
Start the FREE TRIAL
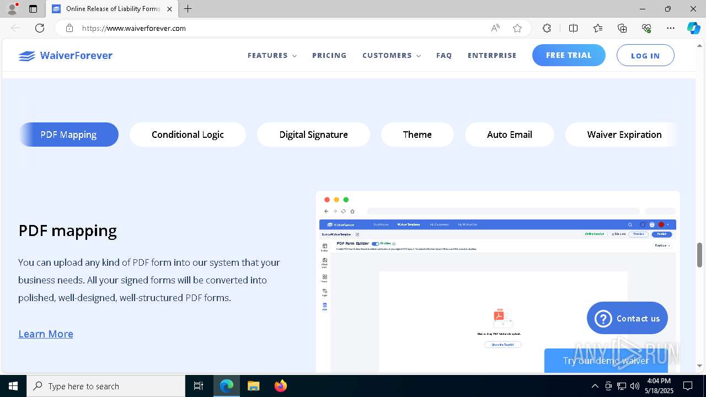pos(569,55)
